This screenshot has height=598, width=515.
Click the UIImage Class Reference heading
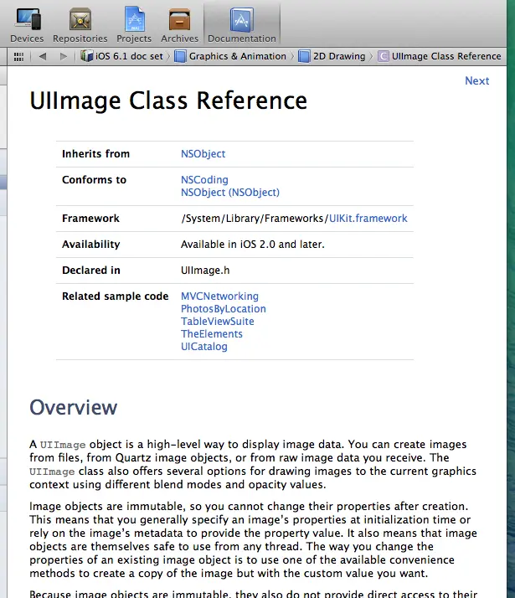(x=168, y=101)
